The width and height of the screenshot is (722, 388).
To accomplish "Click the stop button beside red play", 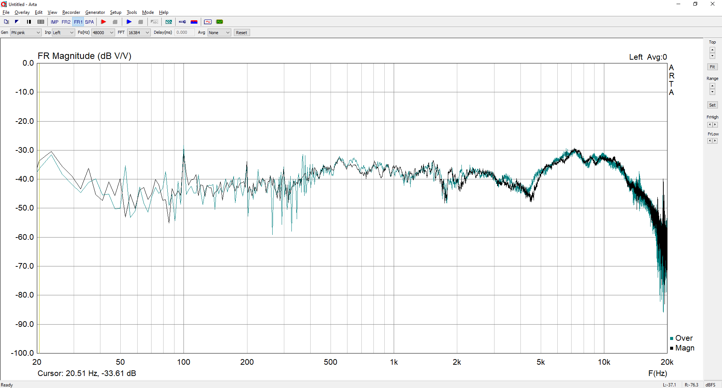I will 115,22.
